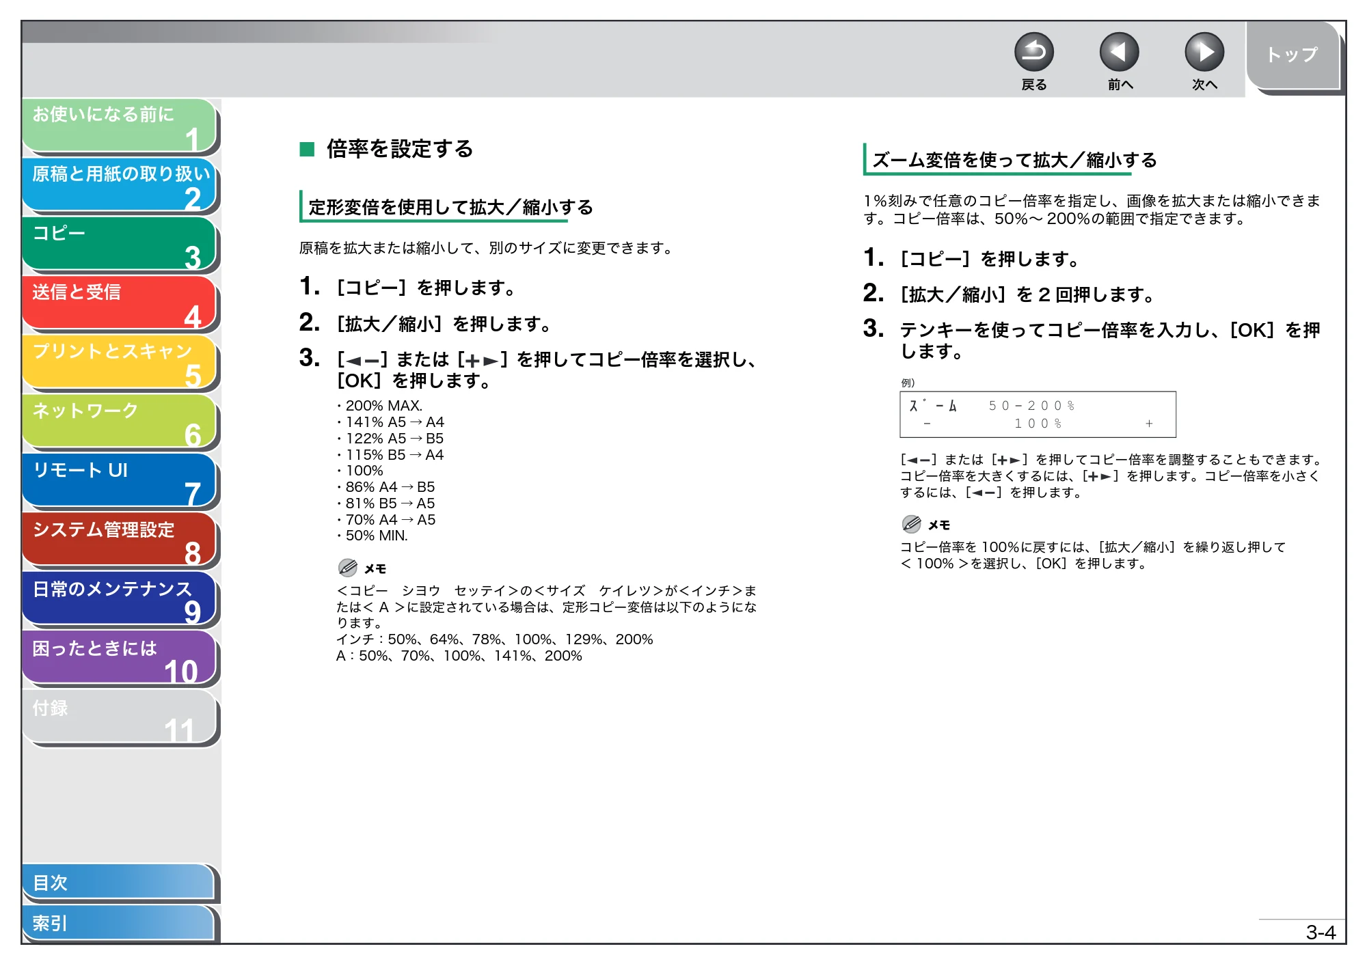1367x966 pixels.
Task: Open the トップ tab
Action: 1292,55
